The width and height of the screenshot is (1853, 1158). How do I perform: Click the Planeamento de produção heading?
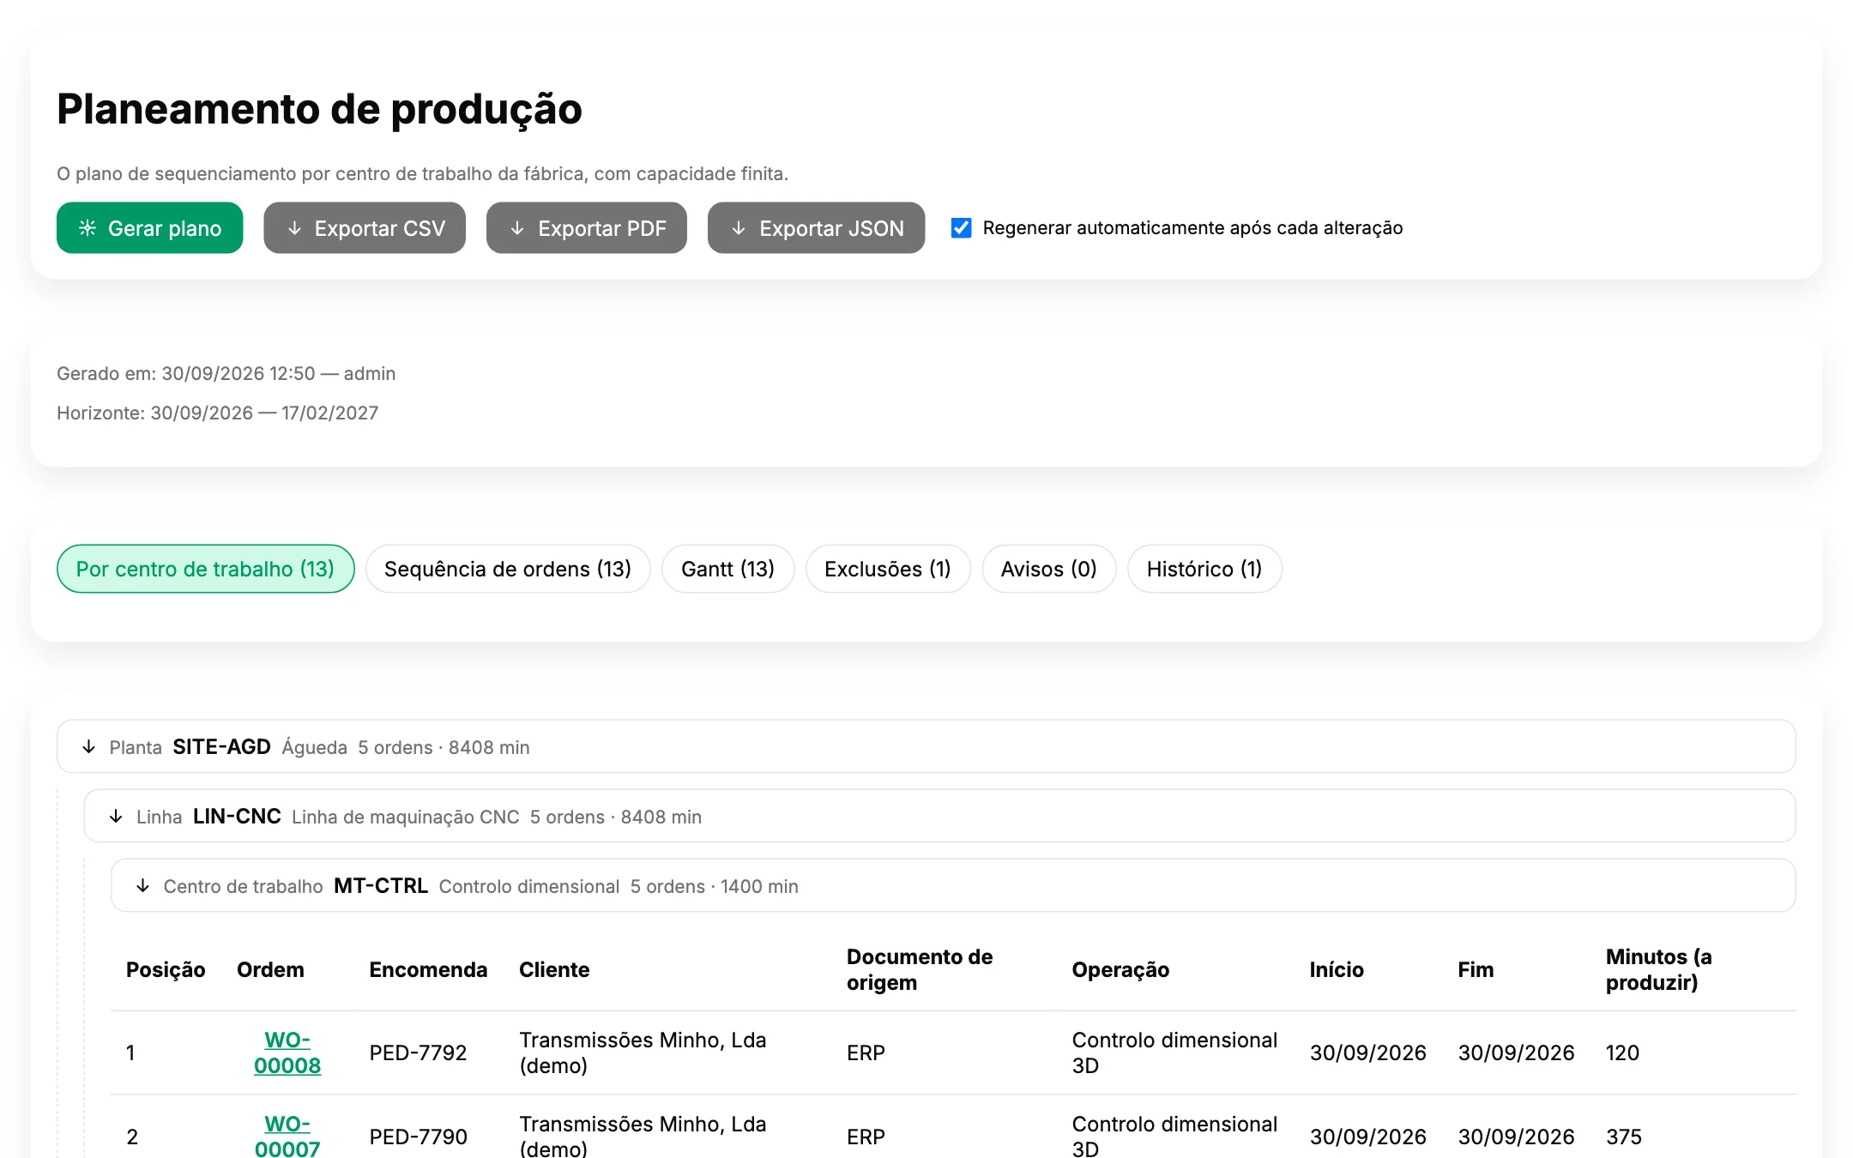pyautogui.click(x=319, y=110)
